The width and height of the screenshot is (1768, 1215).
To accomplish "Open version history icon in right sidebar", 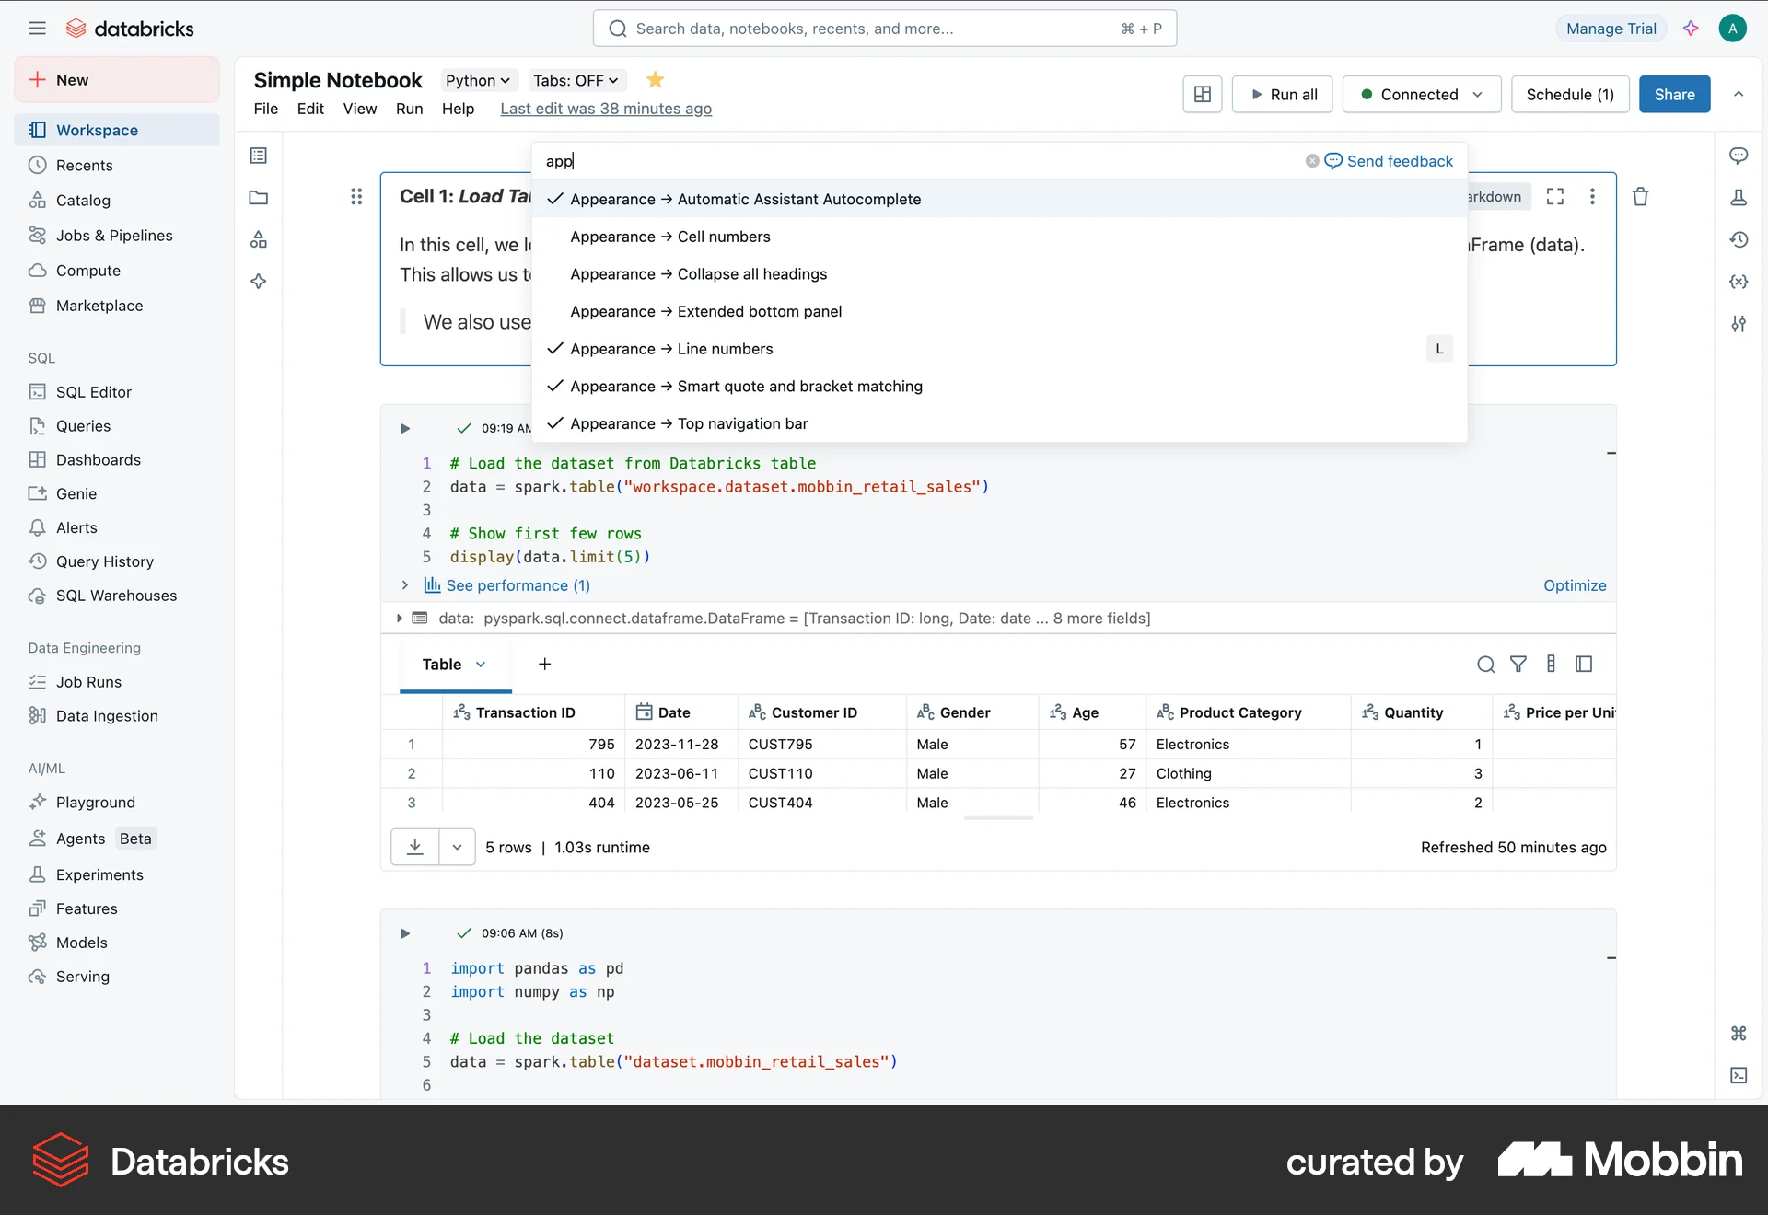I will pos(1739,239).
